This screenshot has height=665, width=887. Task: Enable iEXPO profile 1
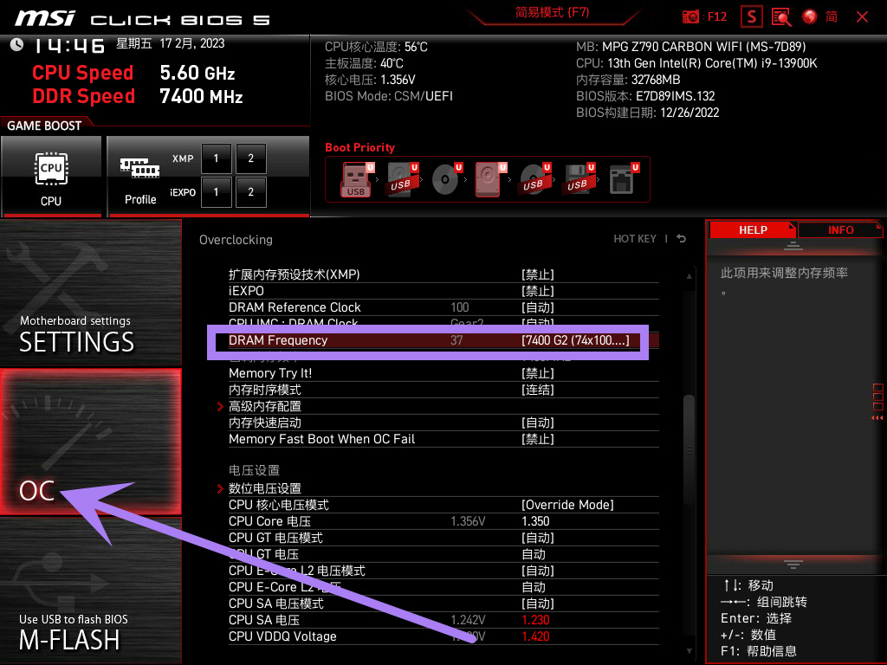tap(216, 192)
